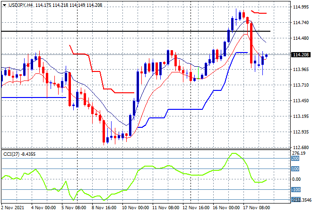Click the 113.710 price axis label
The height and width of the screenshot is (213, 312).
301,85
